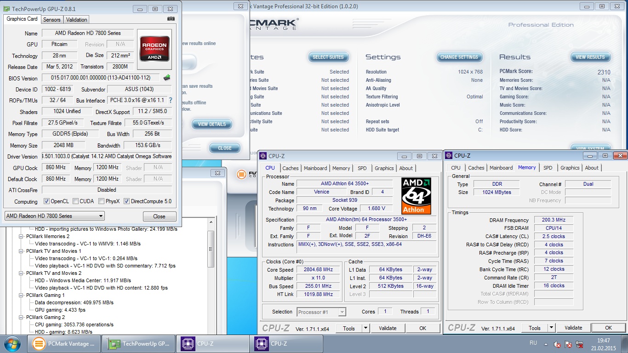Screen dimensions: 628x353
Task: Click OK in CPU-Z Memory window
Action: tap(608, 328)
